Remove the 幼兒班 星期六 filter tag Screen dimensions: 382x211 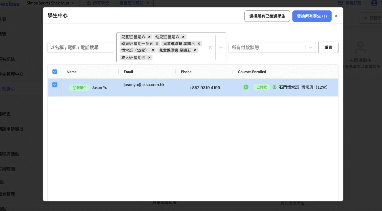pyautogui.click(x=183, y=37)
